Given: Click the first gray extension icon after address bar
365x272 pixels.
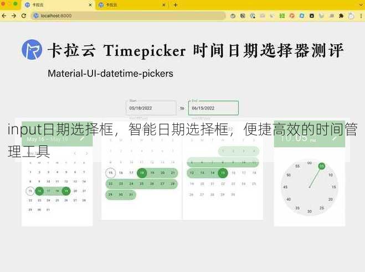Looking at the screenshot, I should click(x=233, y=16).
